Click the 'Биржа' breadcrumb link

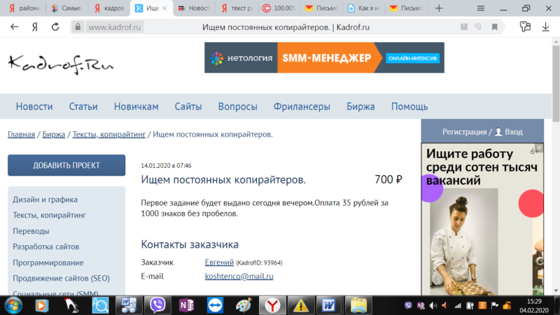point(54,134)
